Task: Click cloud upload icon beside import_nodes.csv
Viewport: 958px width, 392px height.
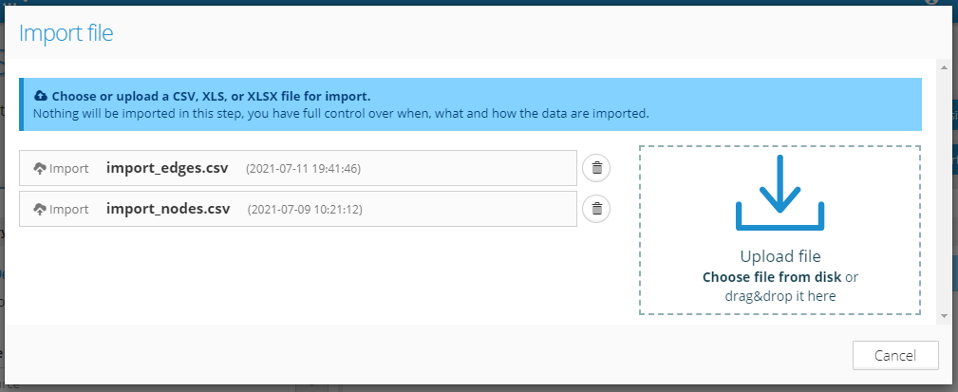Action: pyautogui.click(x=40, y=209)
